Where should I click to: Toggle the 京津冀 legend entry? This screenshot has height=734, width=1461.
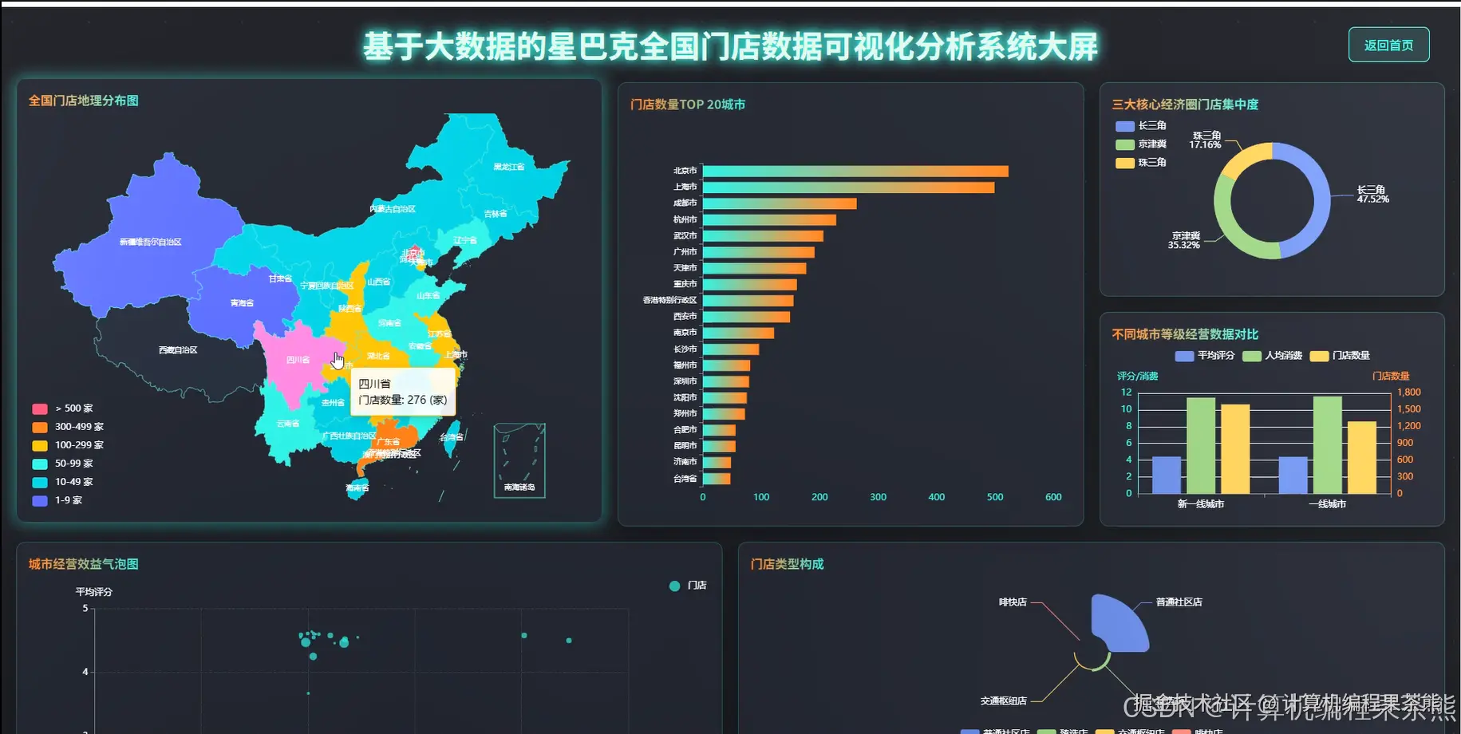coord(1141,144)
